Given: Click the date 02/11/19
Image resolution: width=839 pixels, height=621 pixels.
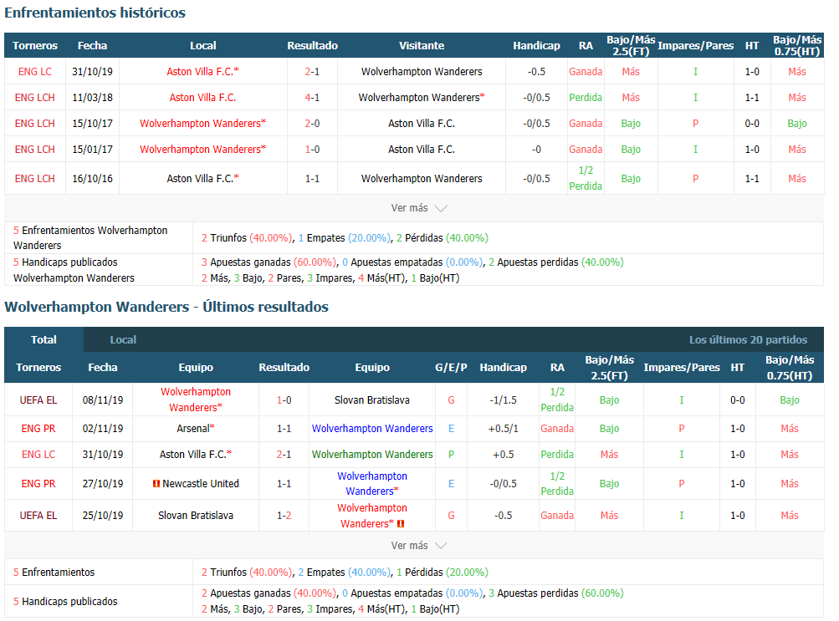Looking at the screenshot, I should click(103, 429).
